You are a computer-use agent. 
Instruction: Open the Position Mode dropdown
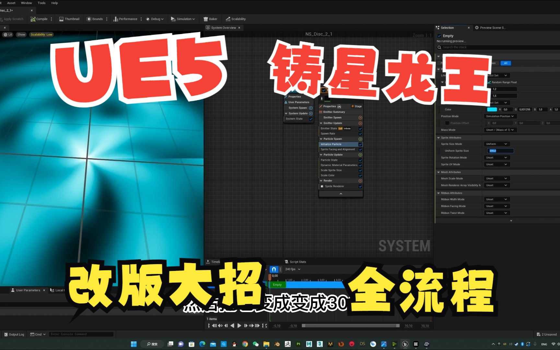coord(500,116)
